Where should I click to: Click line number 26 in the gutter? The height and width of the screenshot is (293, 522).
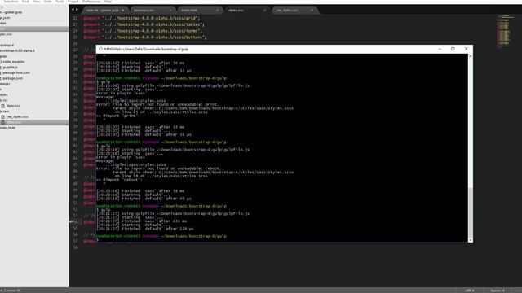pyautogui.click(x=76, y=43)
